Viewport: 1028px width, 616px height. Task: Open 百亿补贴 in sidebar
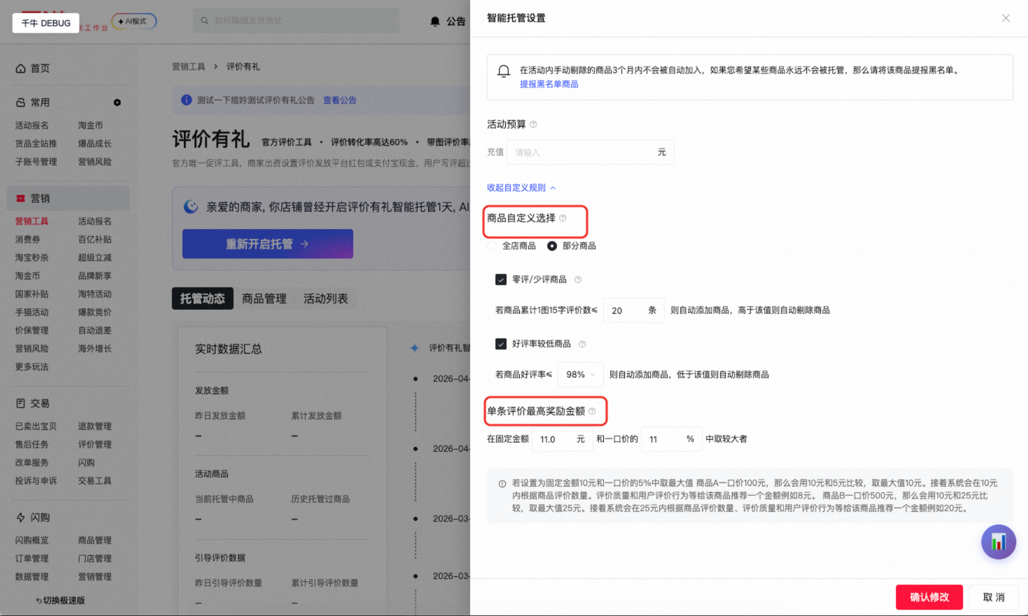click(x=95, y=239)
